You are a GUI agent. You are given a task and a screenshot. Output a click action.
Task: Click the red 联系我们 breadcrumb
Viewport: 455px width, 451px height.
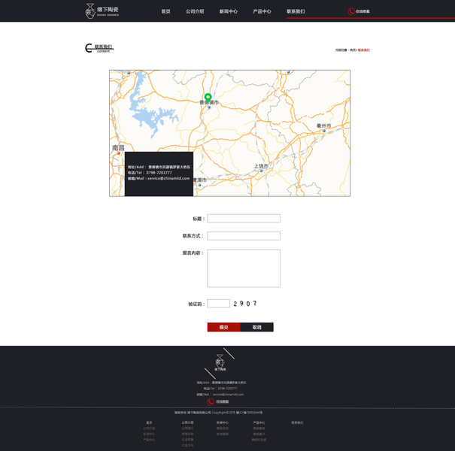364,50
